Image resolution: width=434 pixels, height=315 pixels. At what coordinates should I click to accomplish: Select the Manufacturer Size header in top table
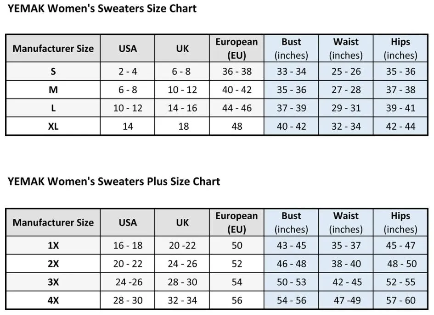53,48
